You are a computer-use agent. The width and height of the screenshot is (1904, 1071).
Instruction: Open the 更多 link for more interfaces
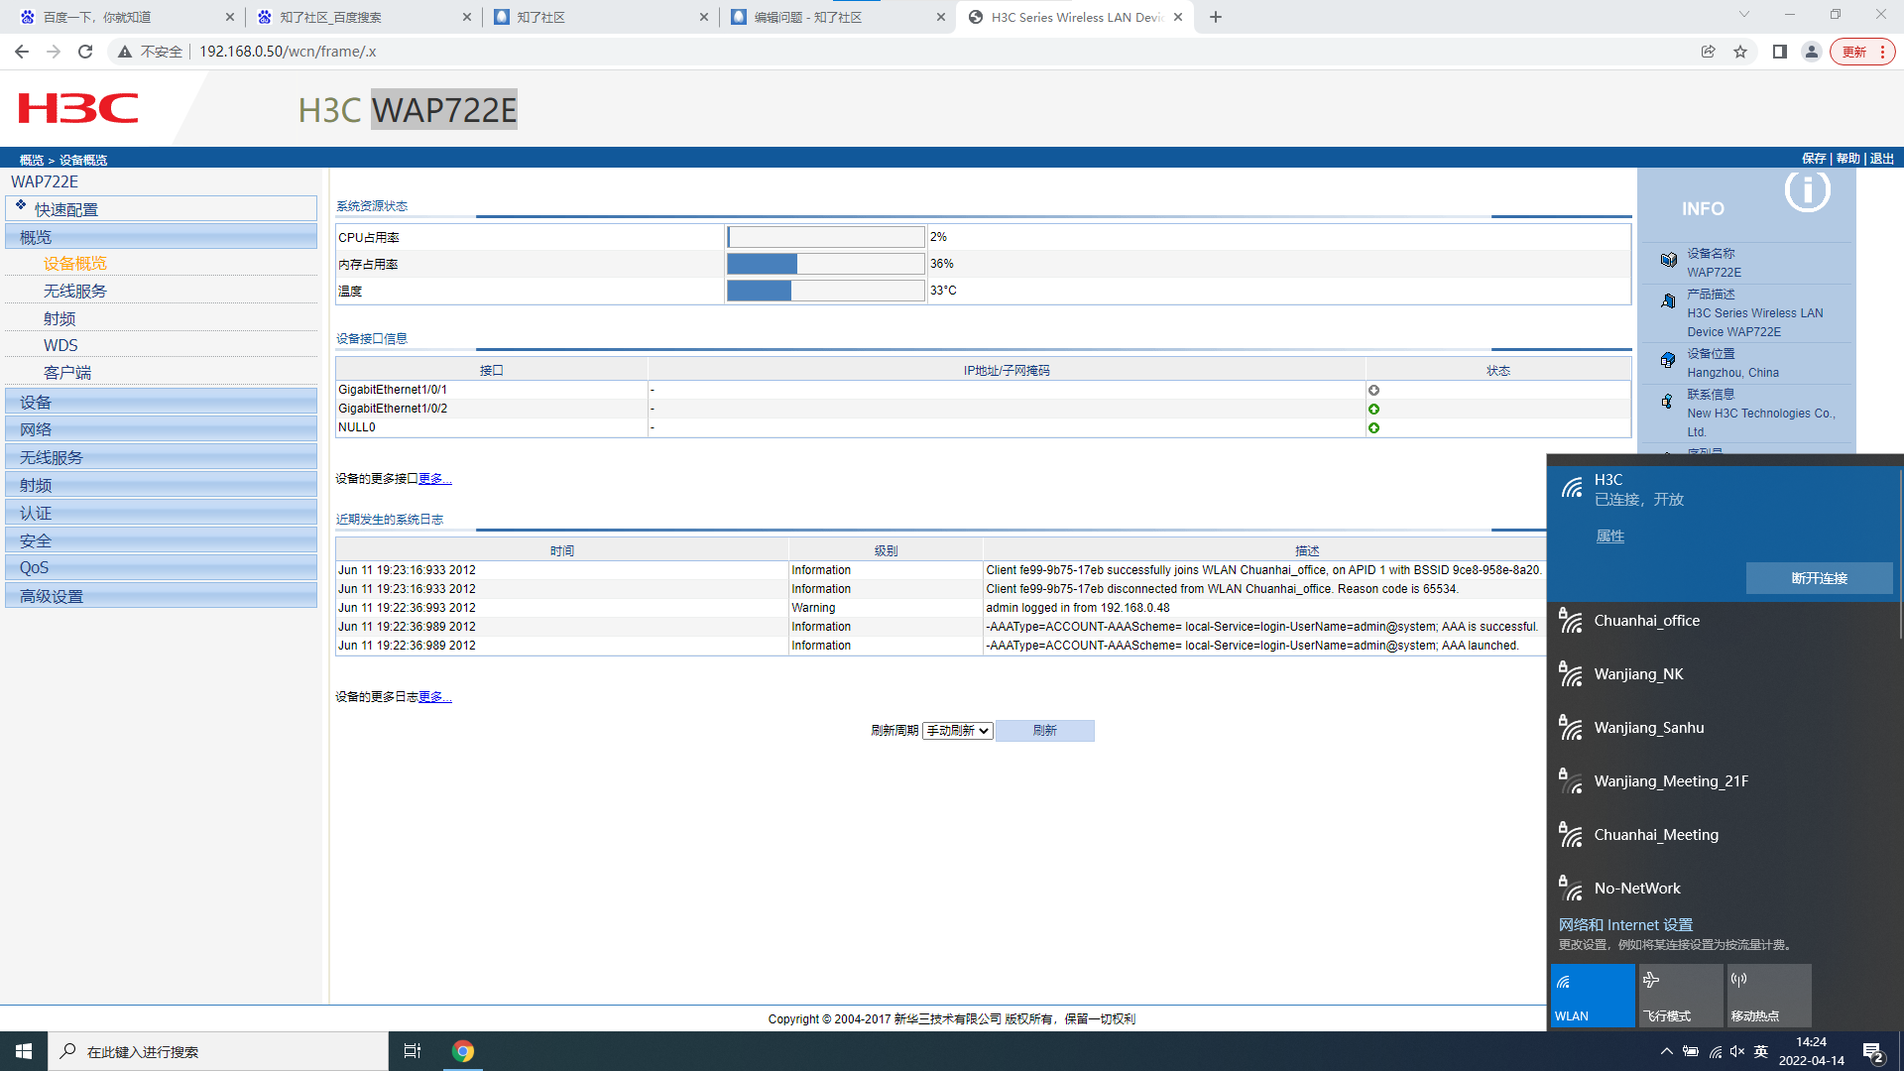point(434,479)
